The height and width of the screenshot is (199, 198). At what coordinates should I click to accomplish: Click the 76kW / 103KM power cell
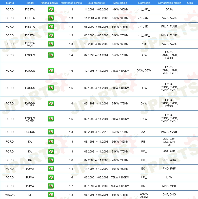(x=120, y=177)
